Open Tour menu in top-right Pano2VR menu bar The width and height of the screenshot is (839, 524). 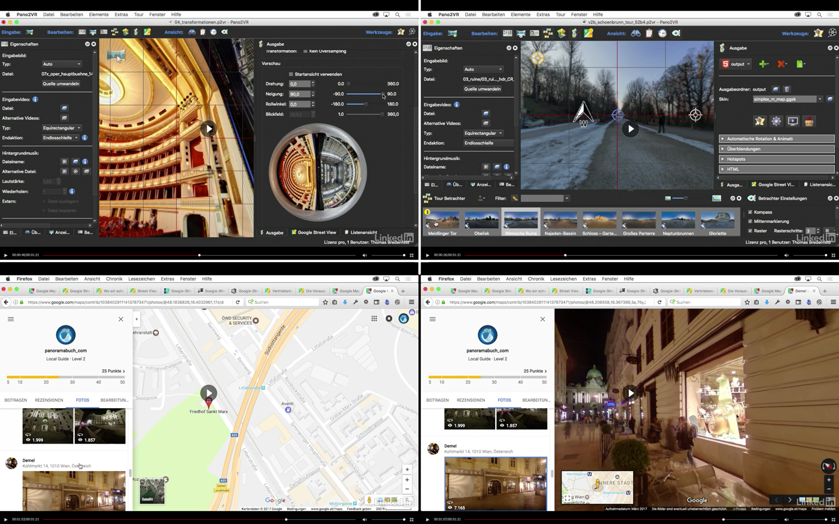tap(560, 15)
